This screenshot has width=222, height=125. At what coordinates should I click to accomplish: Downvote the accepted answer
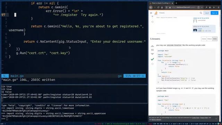(152, 54)
